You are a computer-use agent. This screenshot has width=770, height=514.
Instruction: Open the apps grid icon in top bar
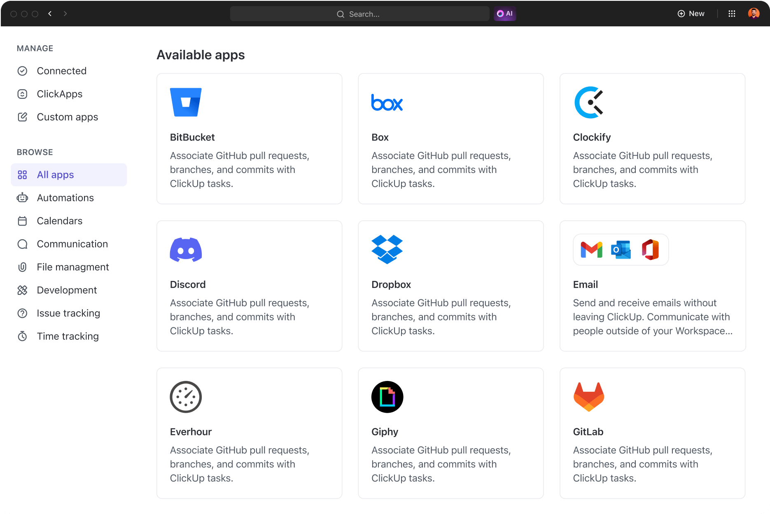click(x=732, y=13)
